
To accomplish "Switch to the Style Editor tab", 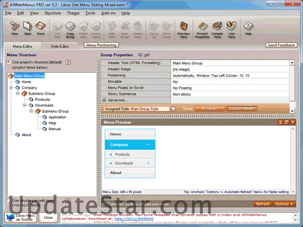I will tap(60, 46).
